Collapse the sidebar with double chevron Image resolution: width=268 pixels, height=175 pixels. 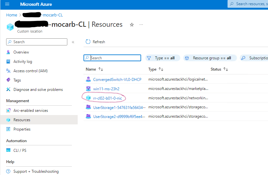coord(73,42)
